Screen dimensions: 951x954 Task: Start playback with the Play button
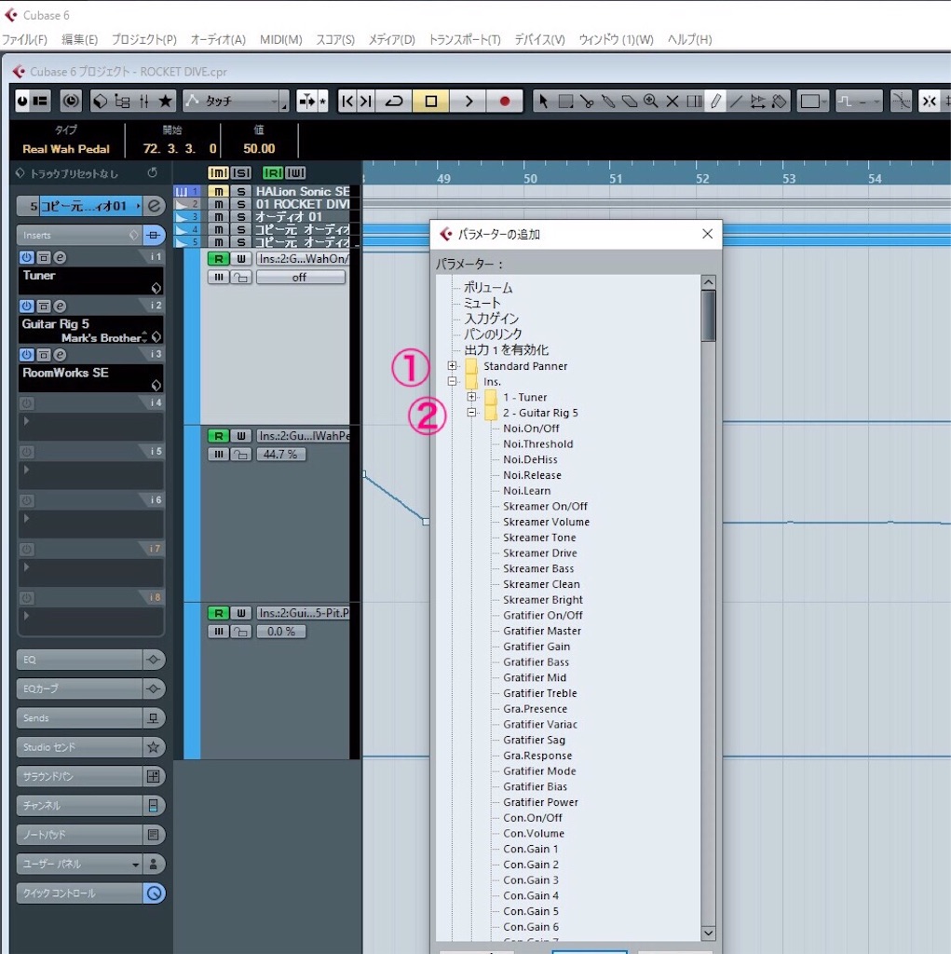(468, 101)
